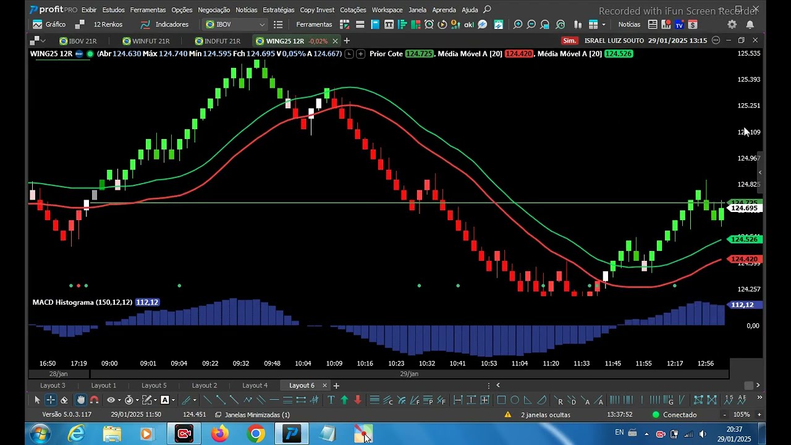Viewport: 791px width, 445px height.
Task: Place red down arrow marker
Action: point(358,400)
